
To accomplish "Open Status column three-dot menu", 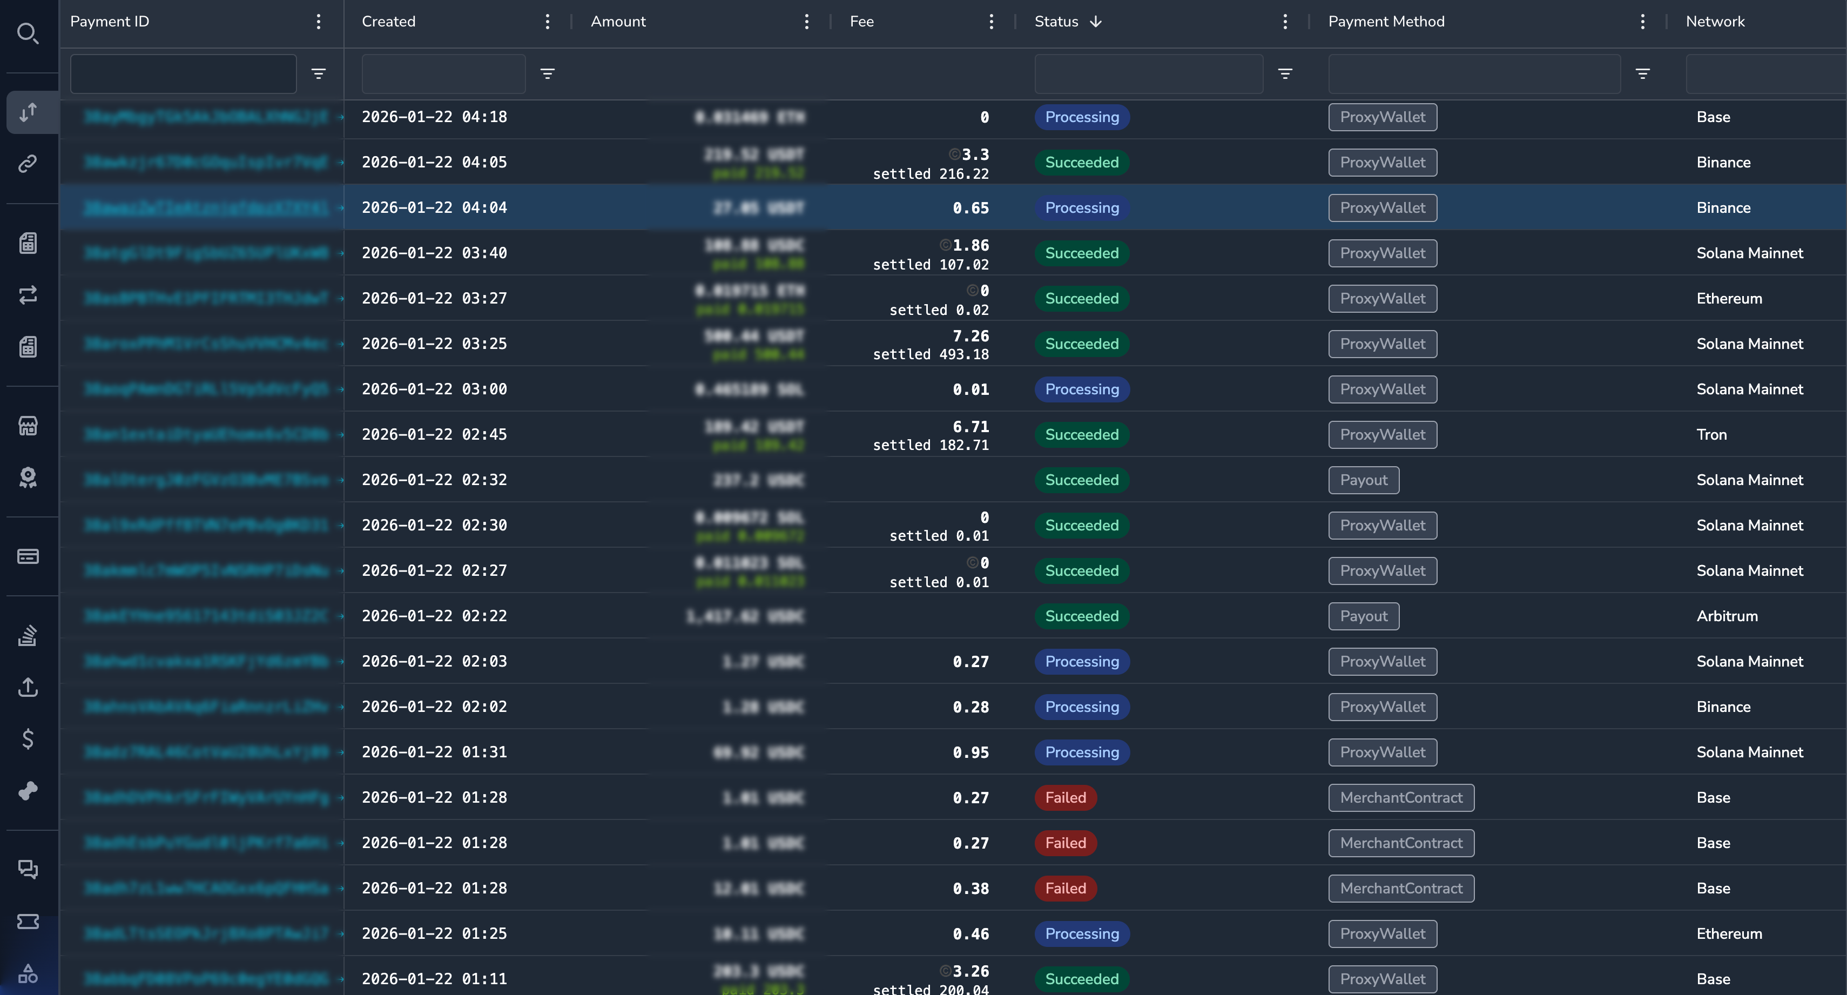I will click(1285, 22).
